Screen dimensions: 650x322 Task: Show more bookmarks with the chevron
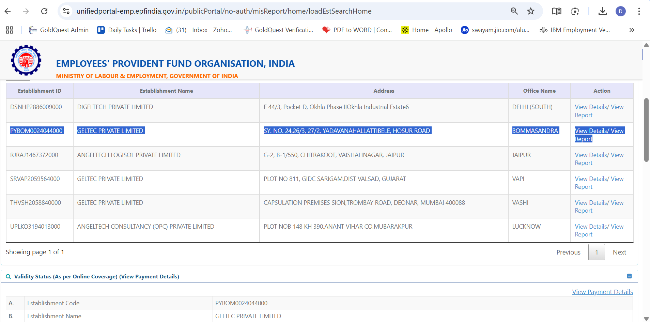[x=632, y=30]
